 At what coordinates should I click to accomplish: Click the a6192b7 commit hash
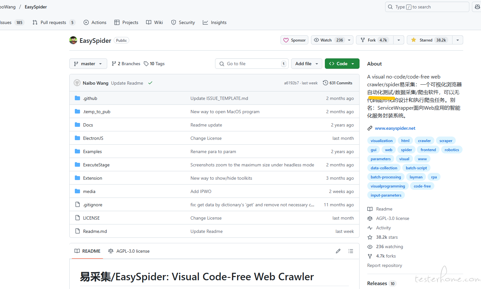coord(292,83)
